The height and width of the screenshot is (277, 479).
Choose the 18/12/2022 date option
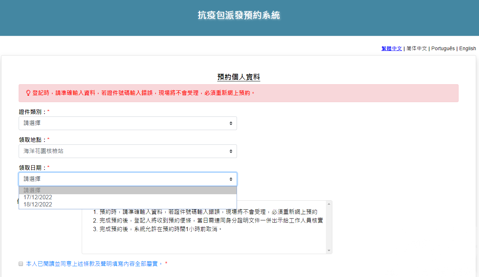pos(128,205)
